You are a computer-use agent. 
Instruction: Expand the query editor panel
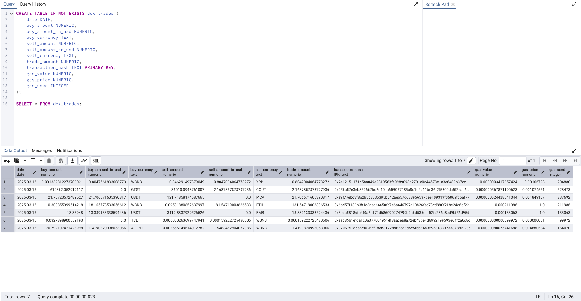tap(416, 4)
